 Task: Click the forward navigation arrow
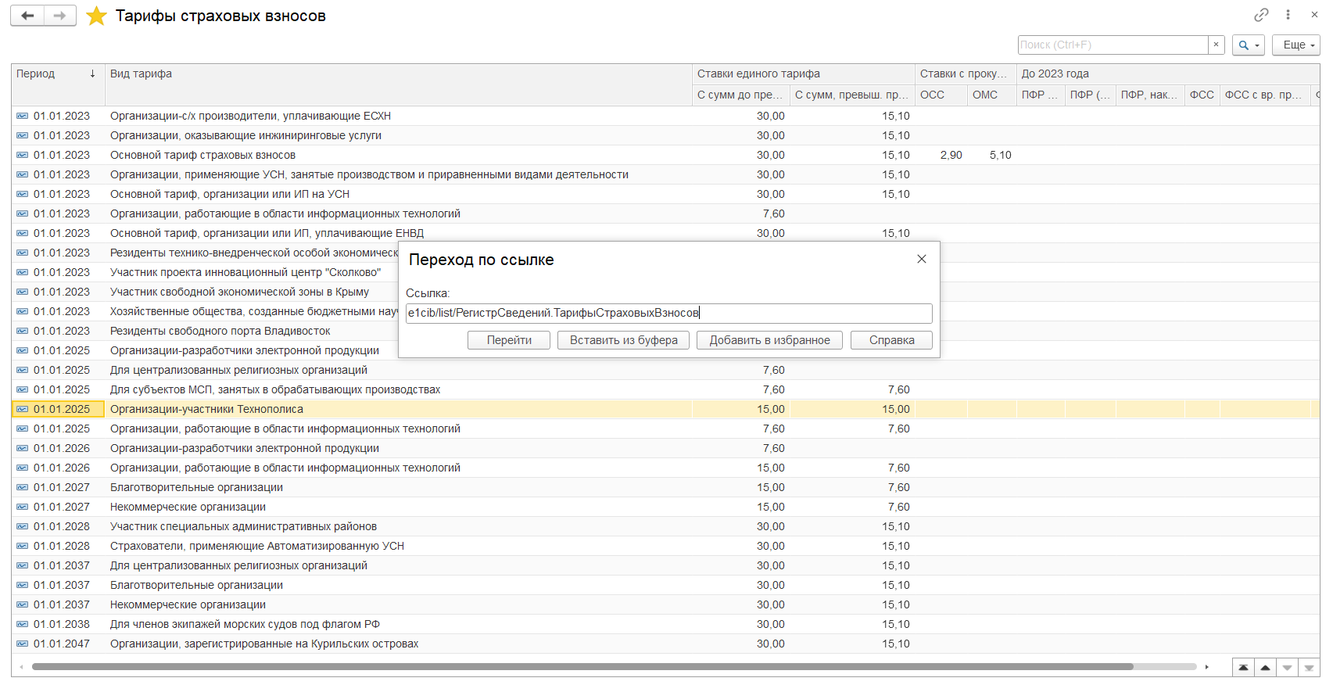59,16
